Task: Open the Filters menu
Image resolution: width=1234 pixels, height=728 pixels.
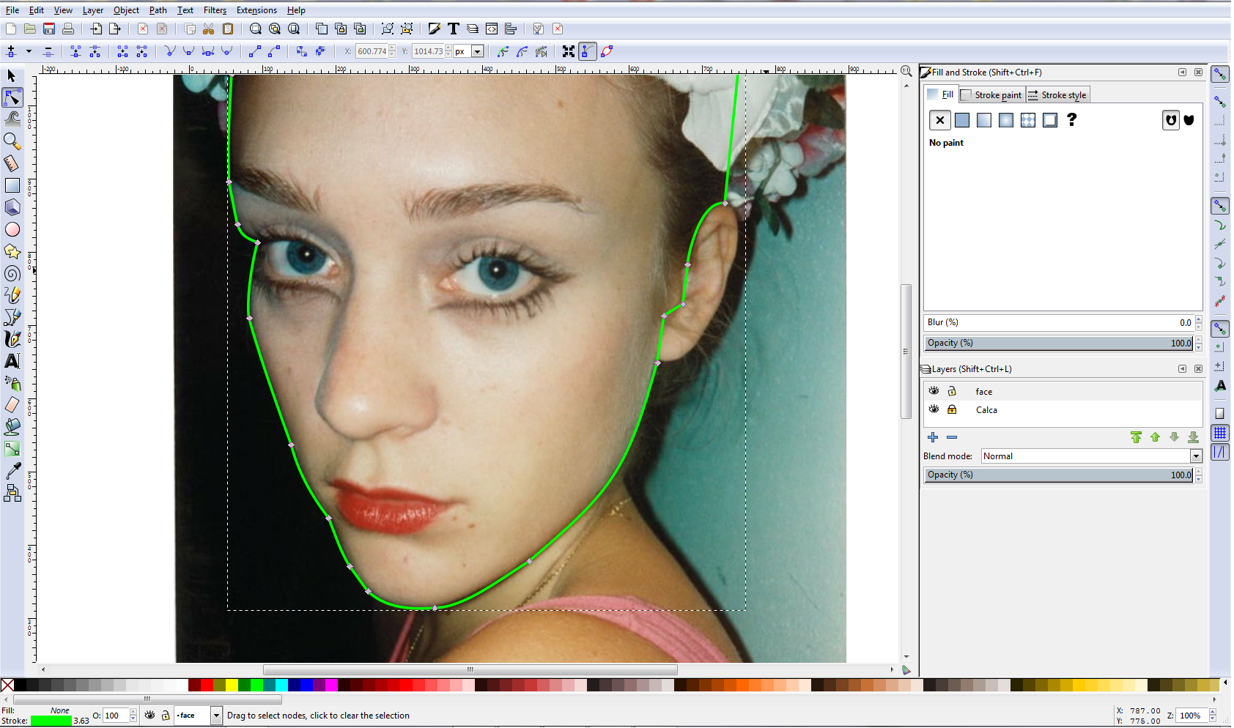Action: tap(215, 10)
